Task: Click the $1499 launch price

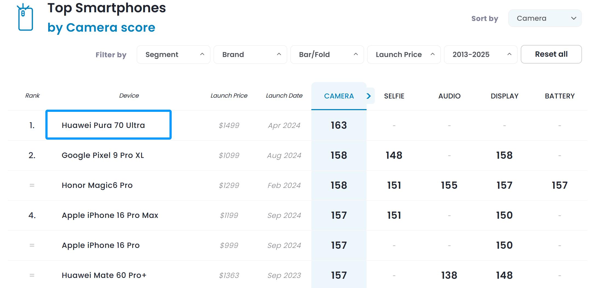Action: pyautogui.click(x=229, y=125)
